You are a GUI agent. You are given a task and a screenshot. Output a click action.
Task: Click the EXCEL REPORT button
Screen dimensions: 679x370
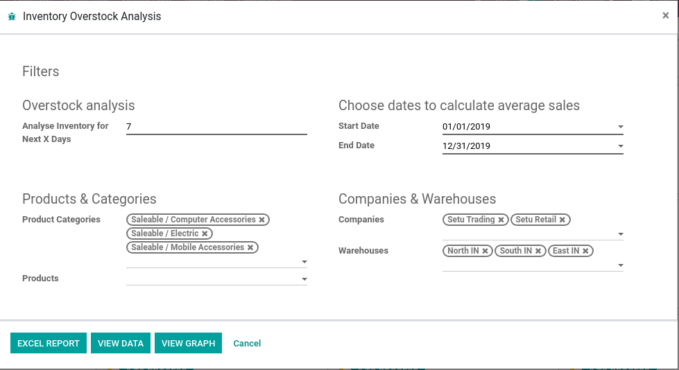(x=49, y=343)
